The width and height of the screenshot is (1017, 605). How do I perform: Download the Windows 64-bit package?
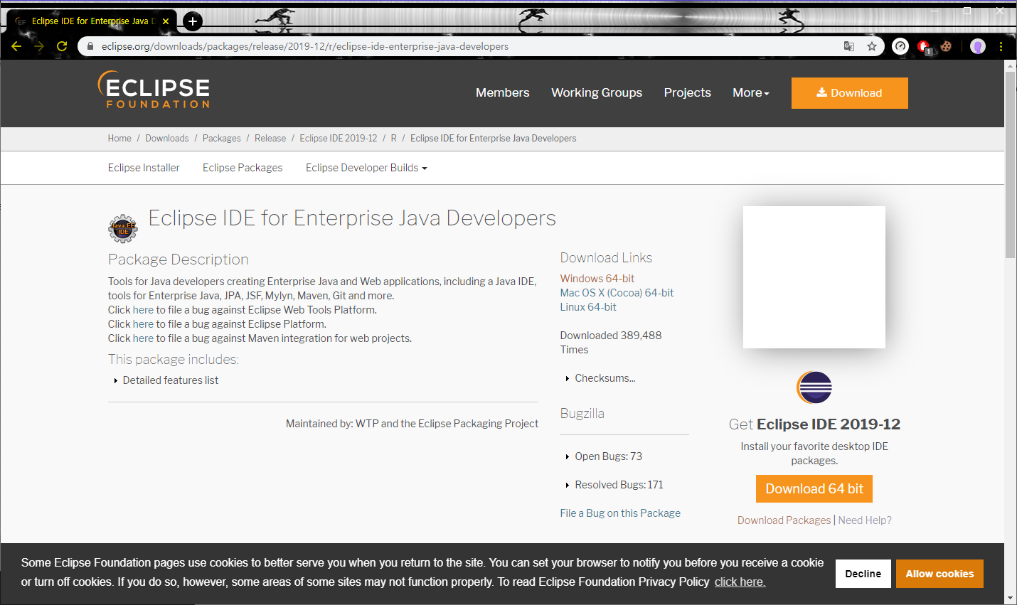tap(597, 279)
